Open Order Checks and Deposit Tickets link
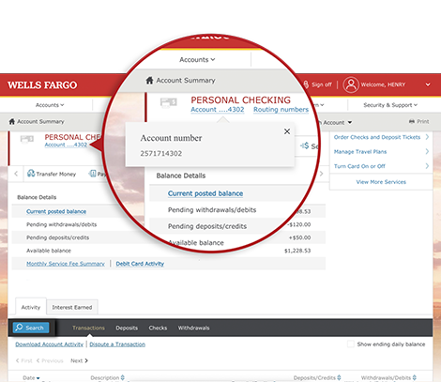 point(377,137)
